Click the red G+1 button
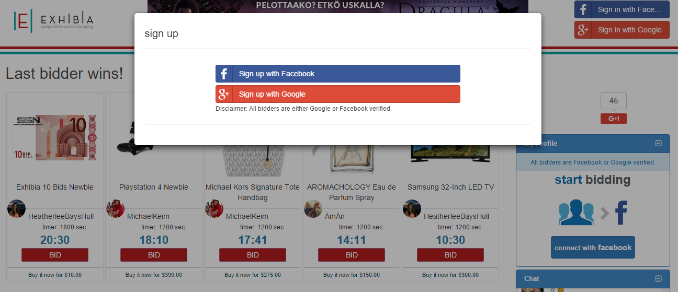Viewport: 678px width, 292px height. point(614,119)
